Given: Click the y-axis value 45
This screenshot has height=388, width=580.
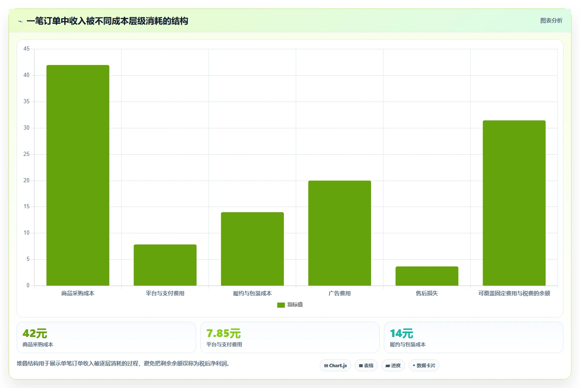Looking at the screenshot, I should [x=26, y=49].
